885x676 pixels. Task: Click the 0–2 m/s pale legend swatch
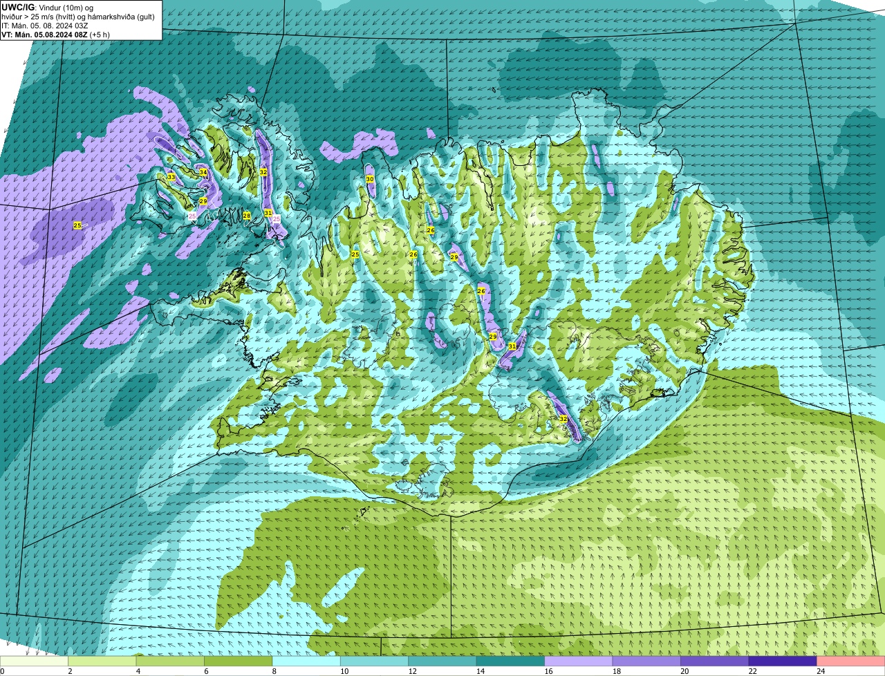[x=35, y=661]
